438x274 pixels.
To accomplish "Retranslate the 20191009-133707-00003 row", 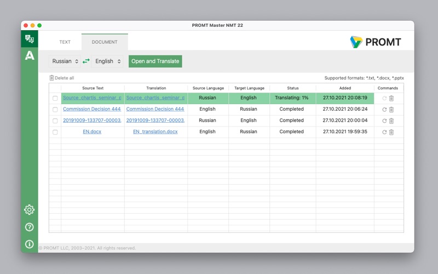I will pyautogui.click(x=384, y=121).
